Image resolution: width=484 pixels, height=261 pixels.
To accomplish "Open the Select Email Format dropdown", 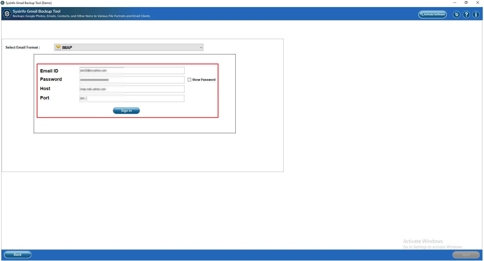I will tap(129, 47).
